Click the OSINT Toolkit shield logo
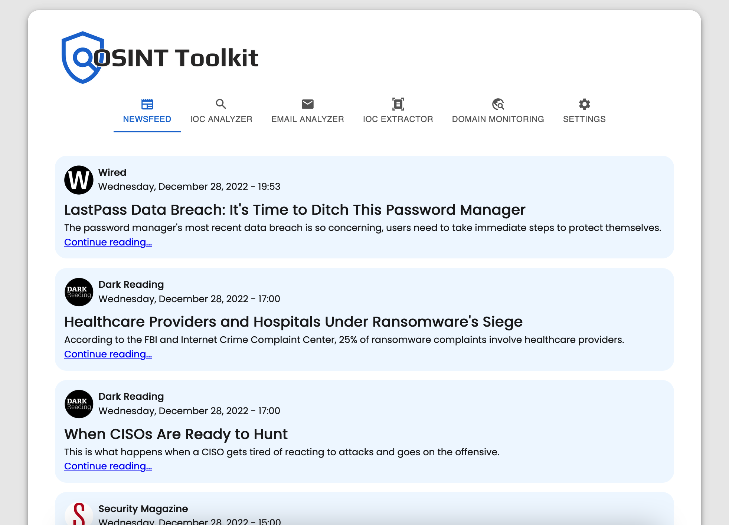 (x=83, y=58)
